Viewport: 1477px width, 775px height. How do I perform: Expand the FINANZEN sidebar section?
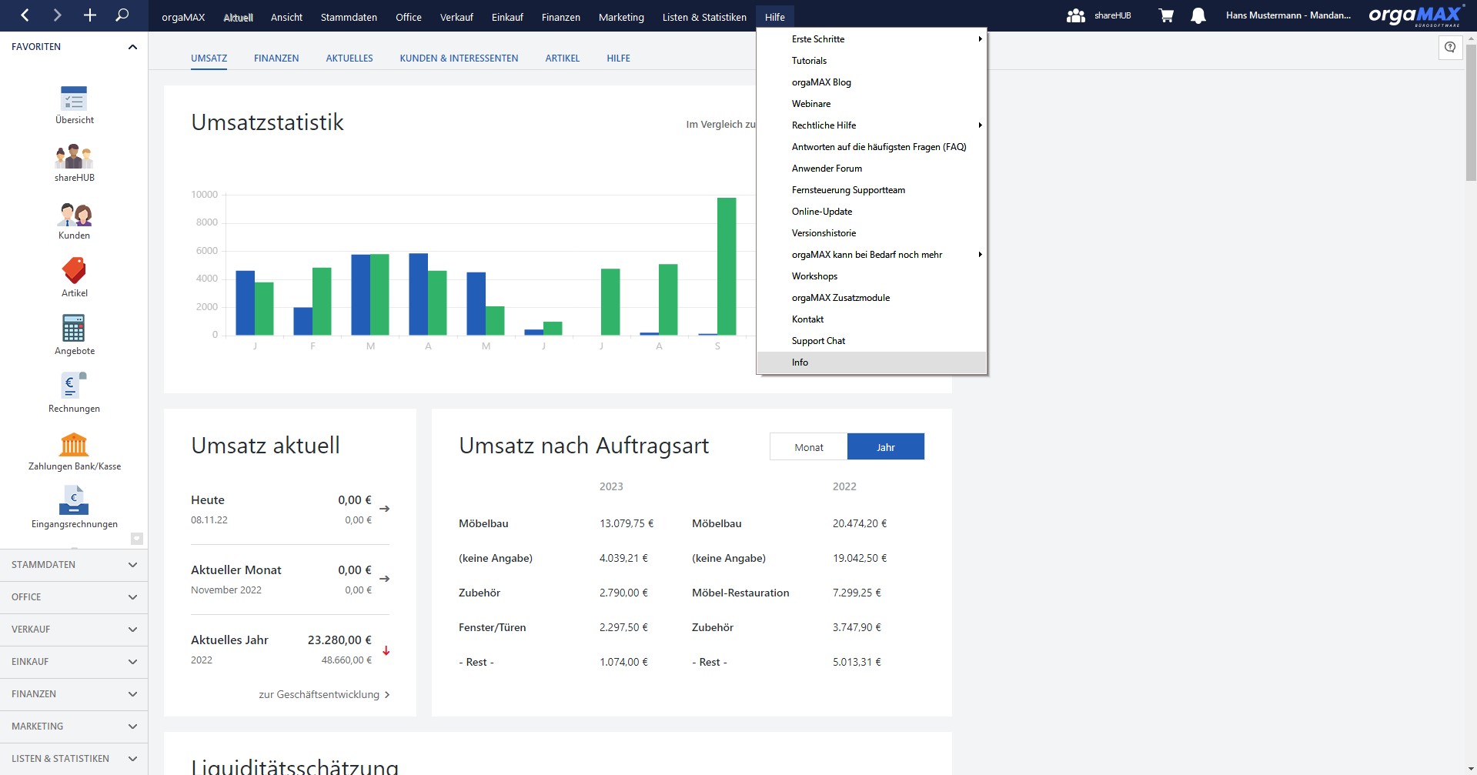pos(74,694)
